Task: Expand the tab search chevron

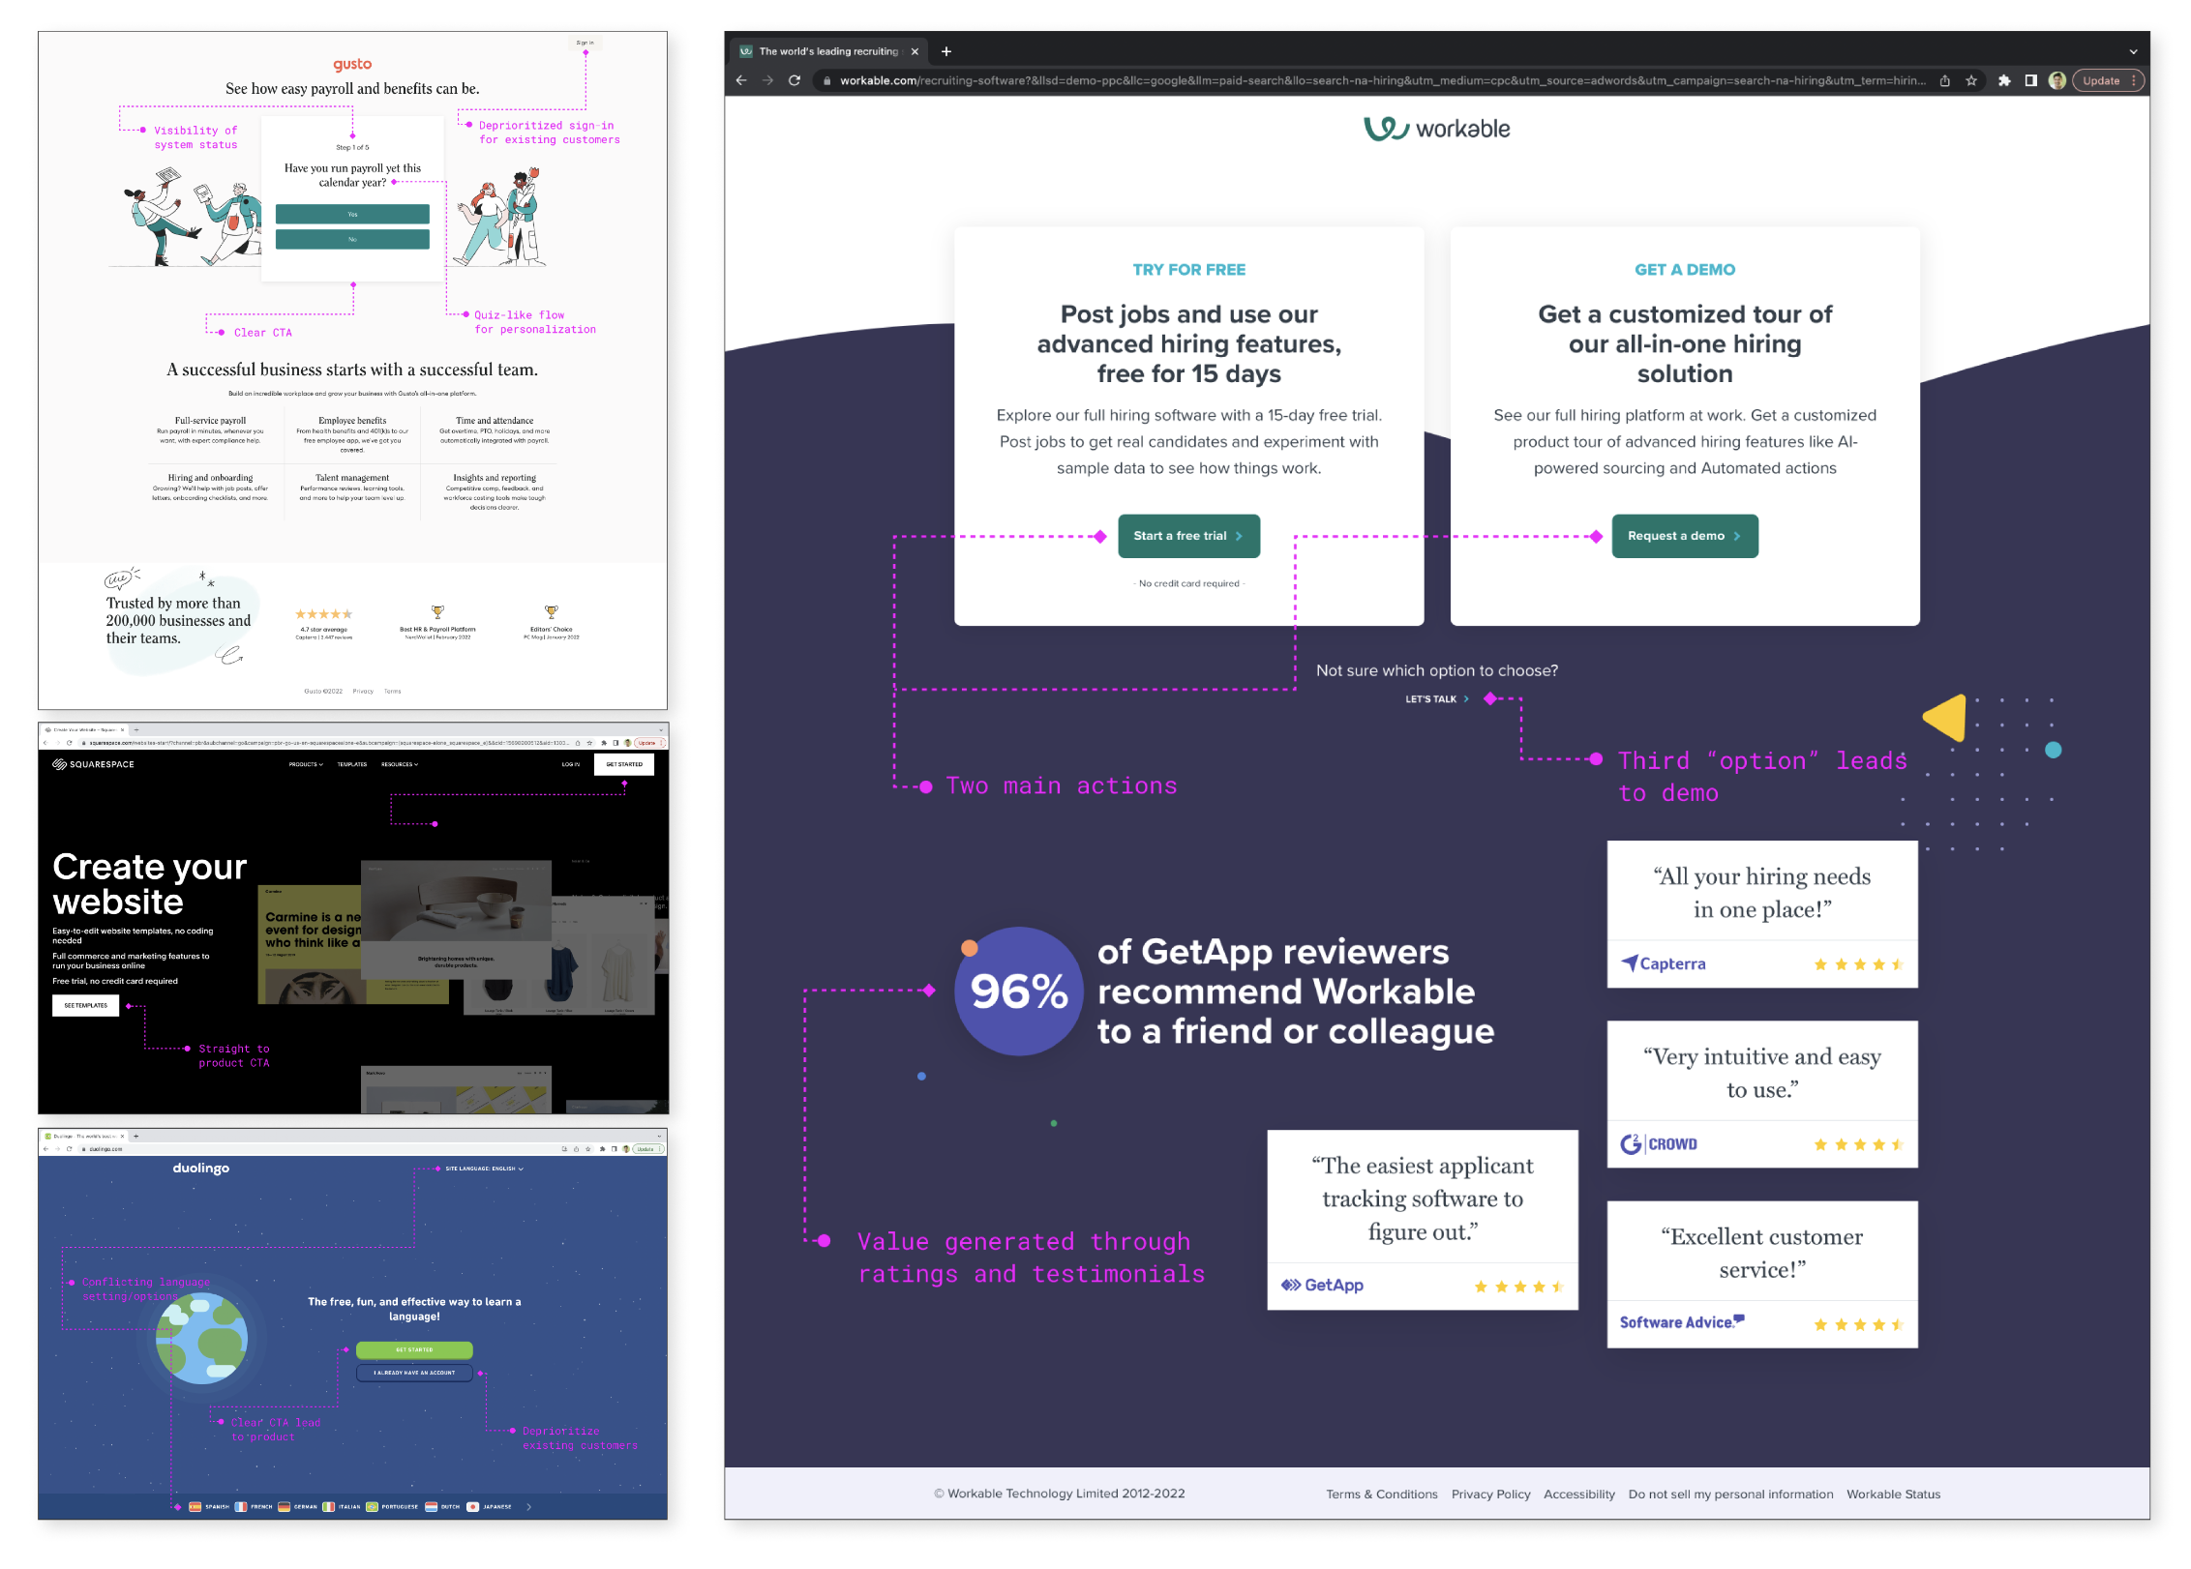Action: click(2133, 51)
